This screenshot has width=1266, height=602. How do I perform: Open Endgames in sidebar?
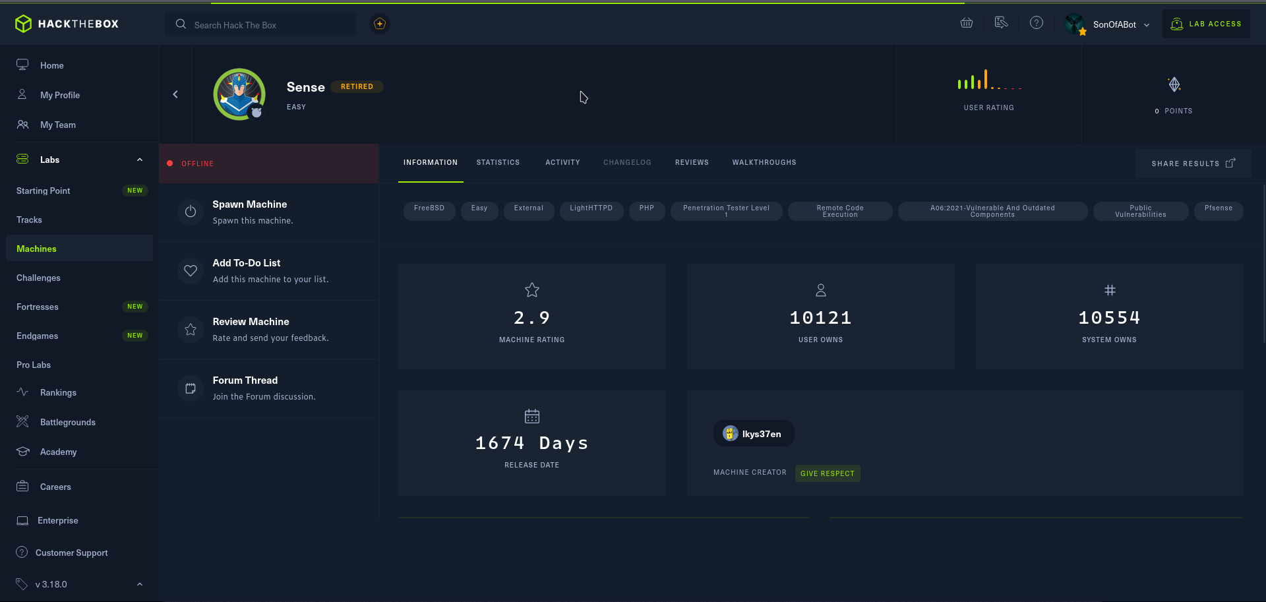(38, 336)
